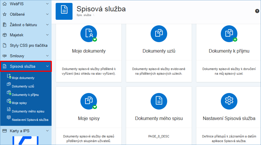Open Dokumenty k příjmu in the sidebar submenu
Image resolution: width=261 pixels, height=145 pixels.
pos(25,95)
